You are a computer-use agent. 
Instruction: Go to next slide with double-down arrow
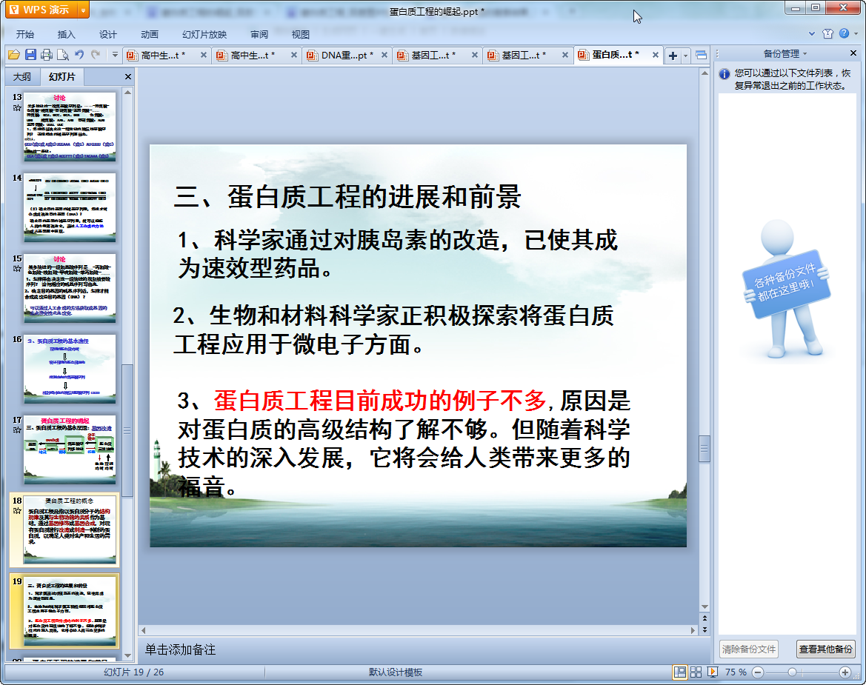tap(705, 629)
